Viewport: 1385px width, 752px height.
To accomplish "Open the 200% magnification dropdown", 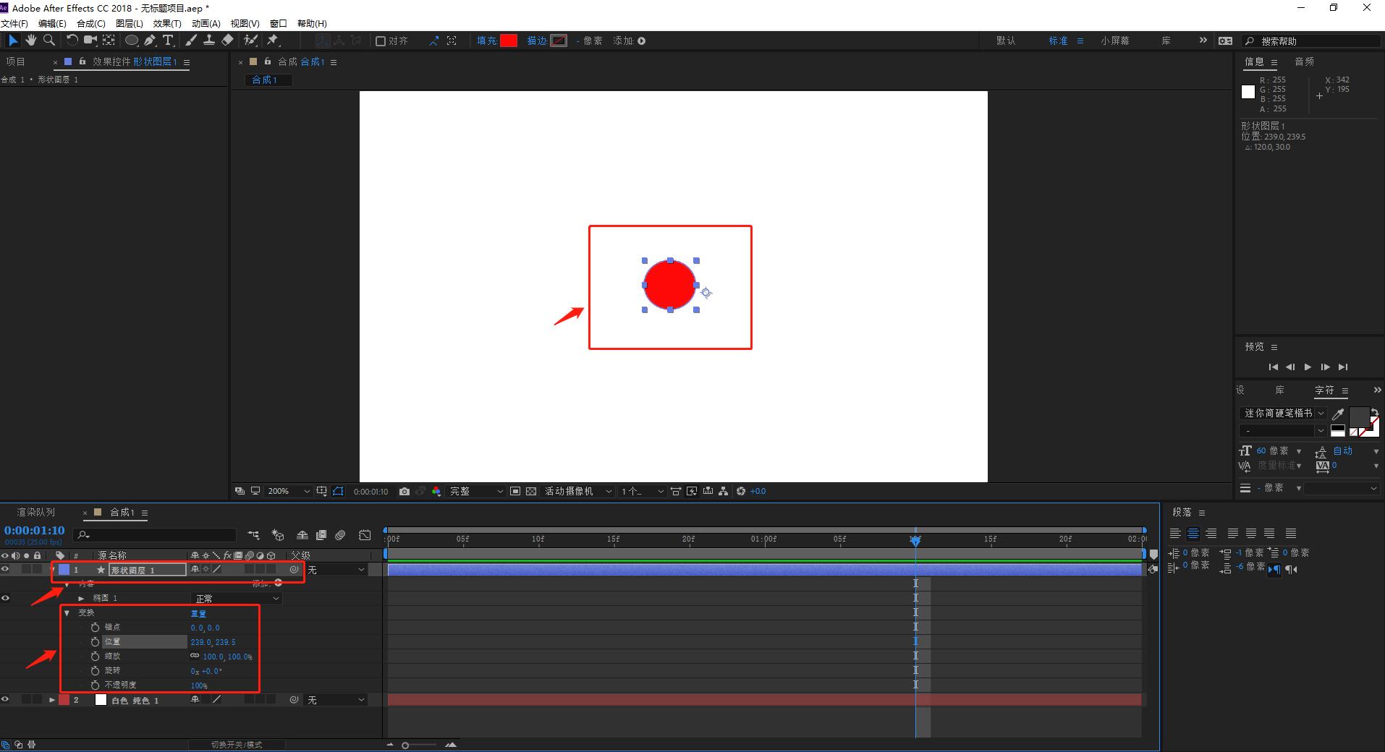I will [288, 492].
